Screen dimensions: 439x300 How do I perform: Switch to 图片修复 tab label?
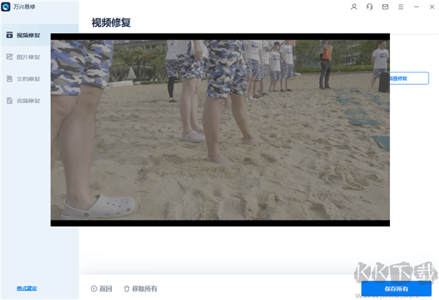coord(29,57)
